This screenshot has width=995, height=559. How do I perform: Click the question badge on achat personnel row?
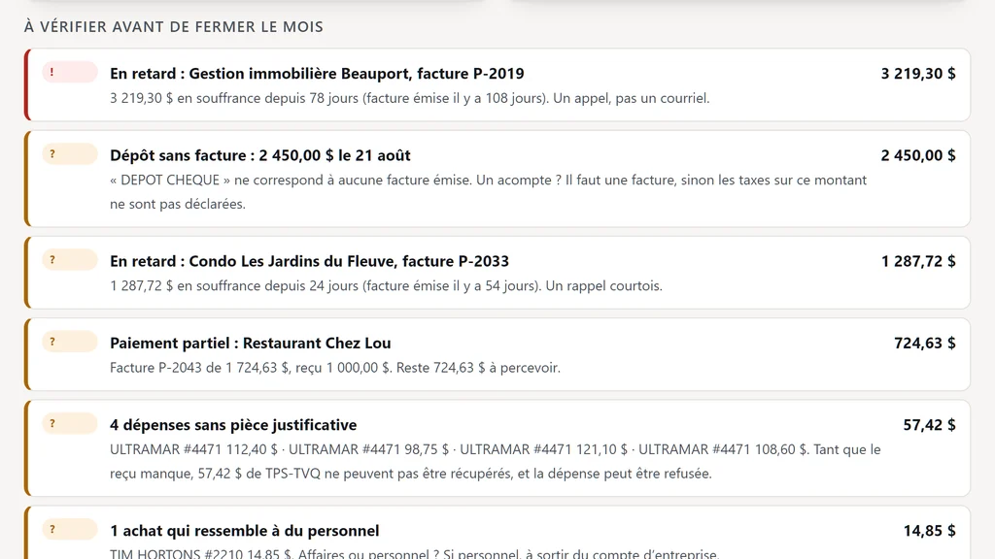pyautogui.click(x=70, y=529)
